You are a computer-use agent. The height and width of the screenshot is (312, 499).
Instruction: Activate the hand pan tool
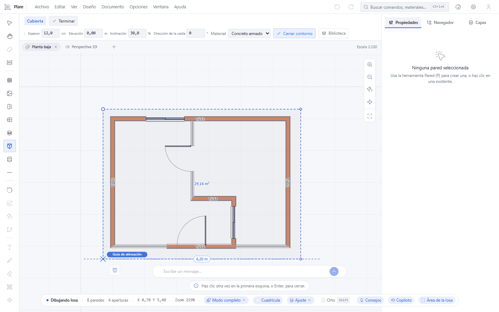10,36
